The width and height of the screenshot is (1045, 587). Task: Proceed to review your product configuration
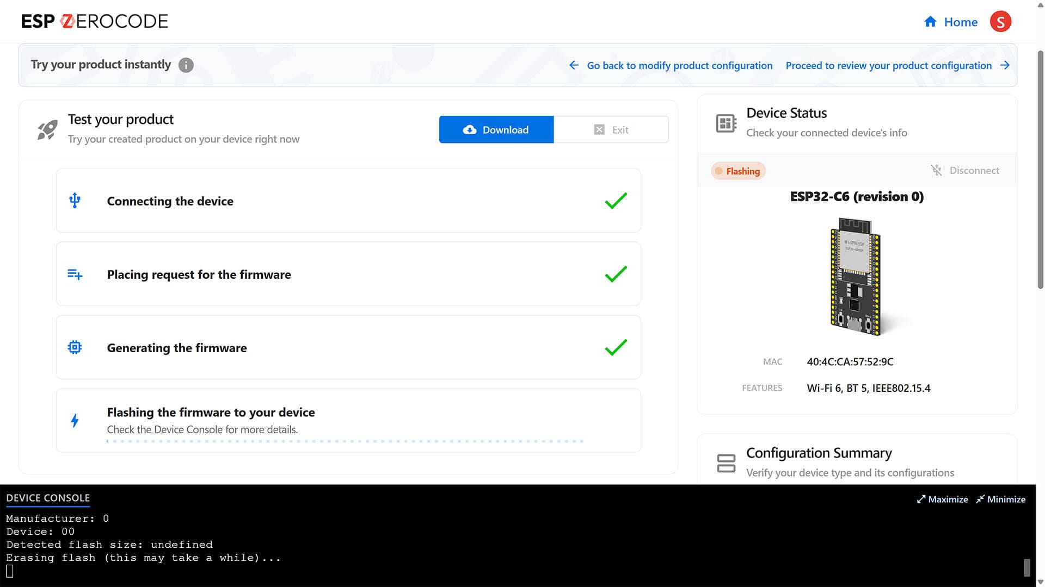(x=898, y=65)
